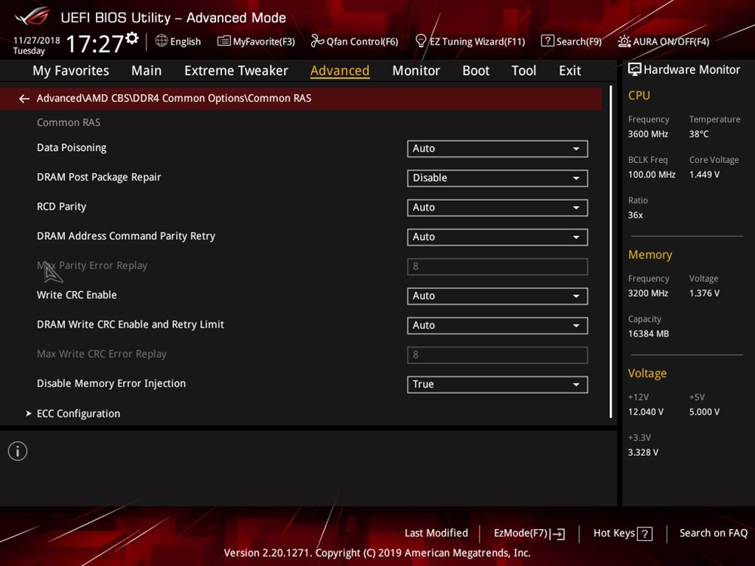Open Disable Memory Error Injection dropdown
The image size is (755, 566).
pos(497,385)
